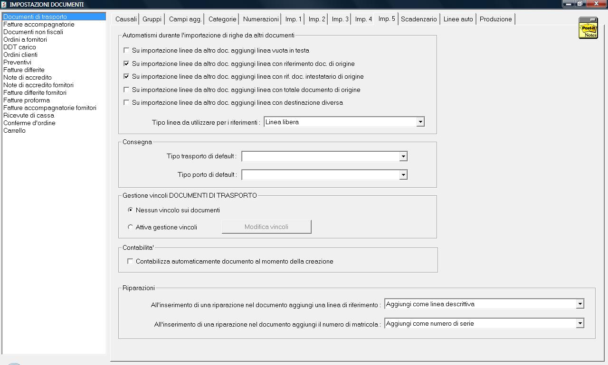Open the Imp. 4 tab
608x365 pixels.
pos(363,19)
